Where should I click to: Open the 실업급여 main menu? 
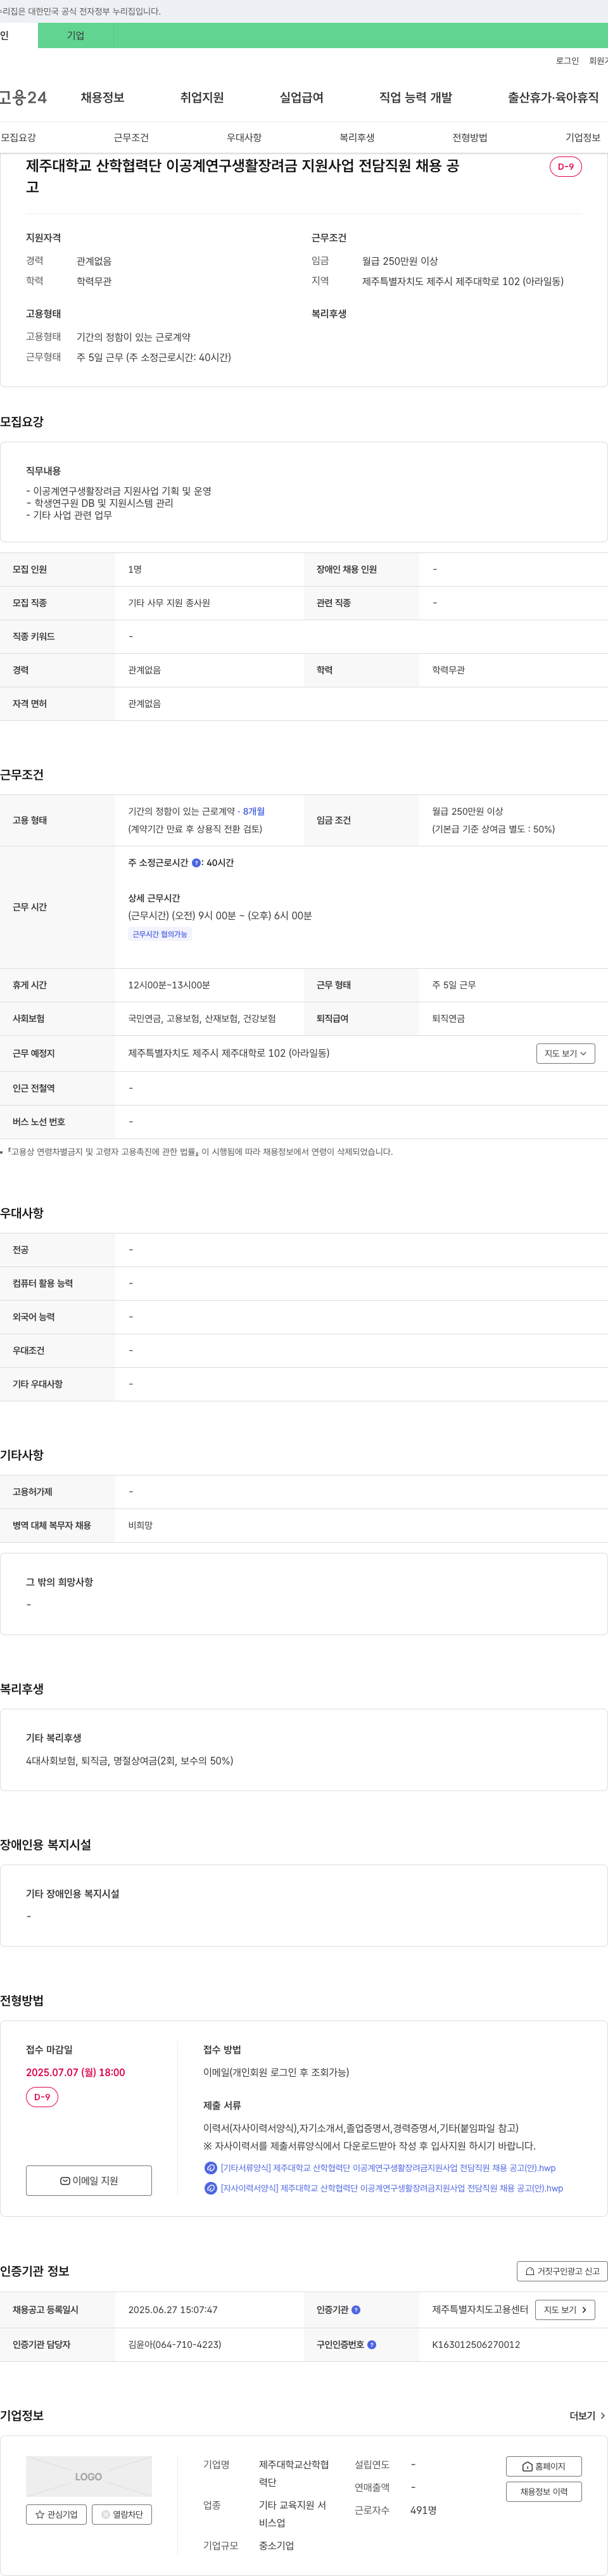pos(301,97)
